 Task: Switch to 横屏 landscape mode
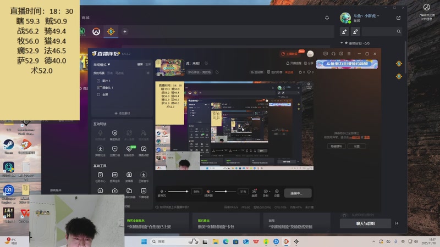point(140,64)
